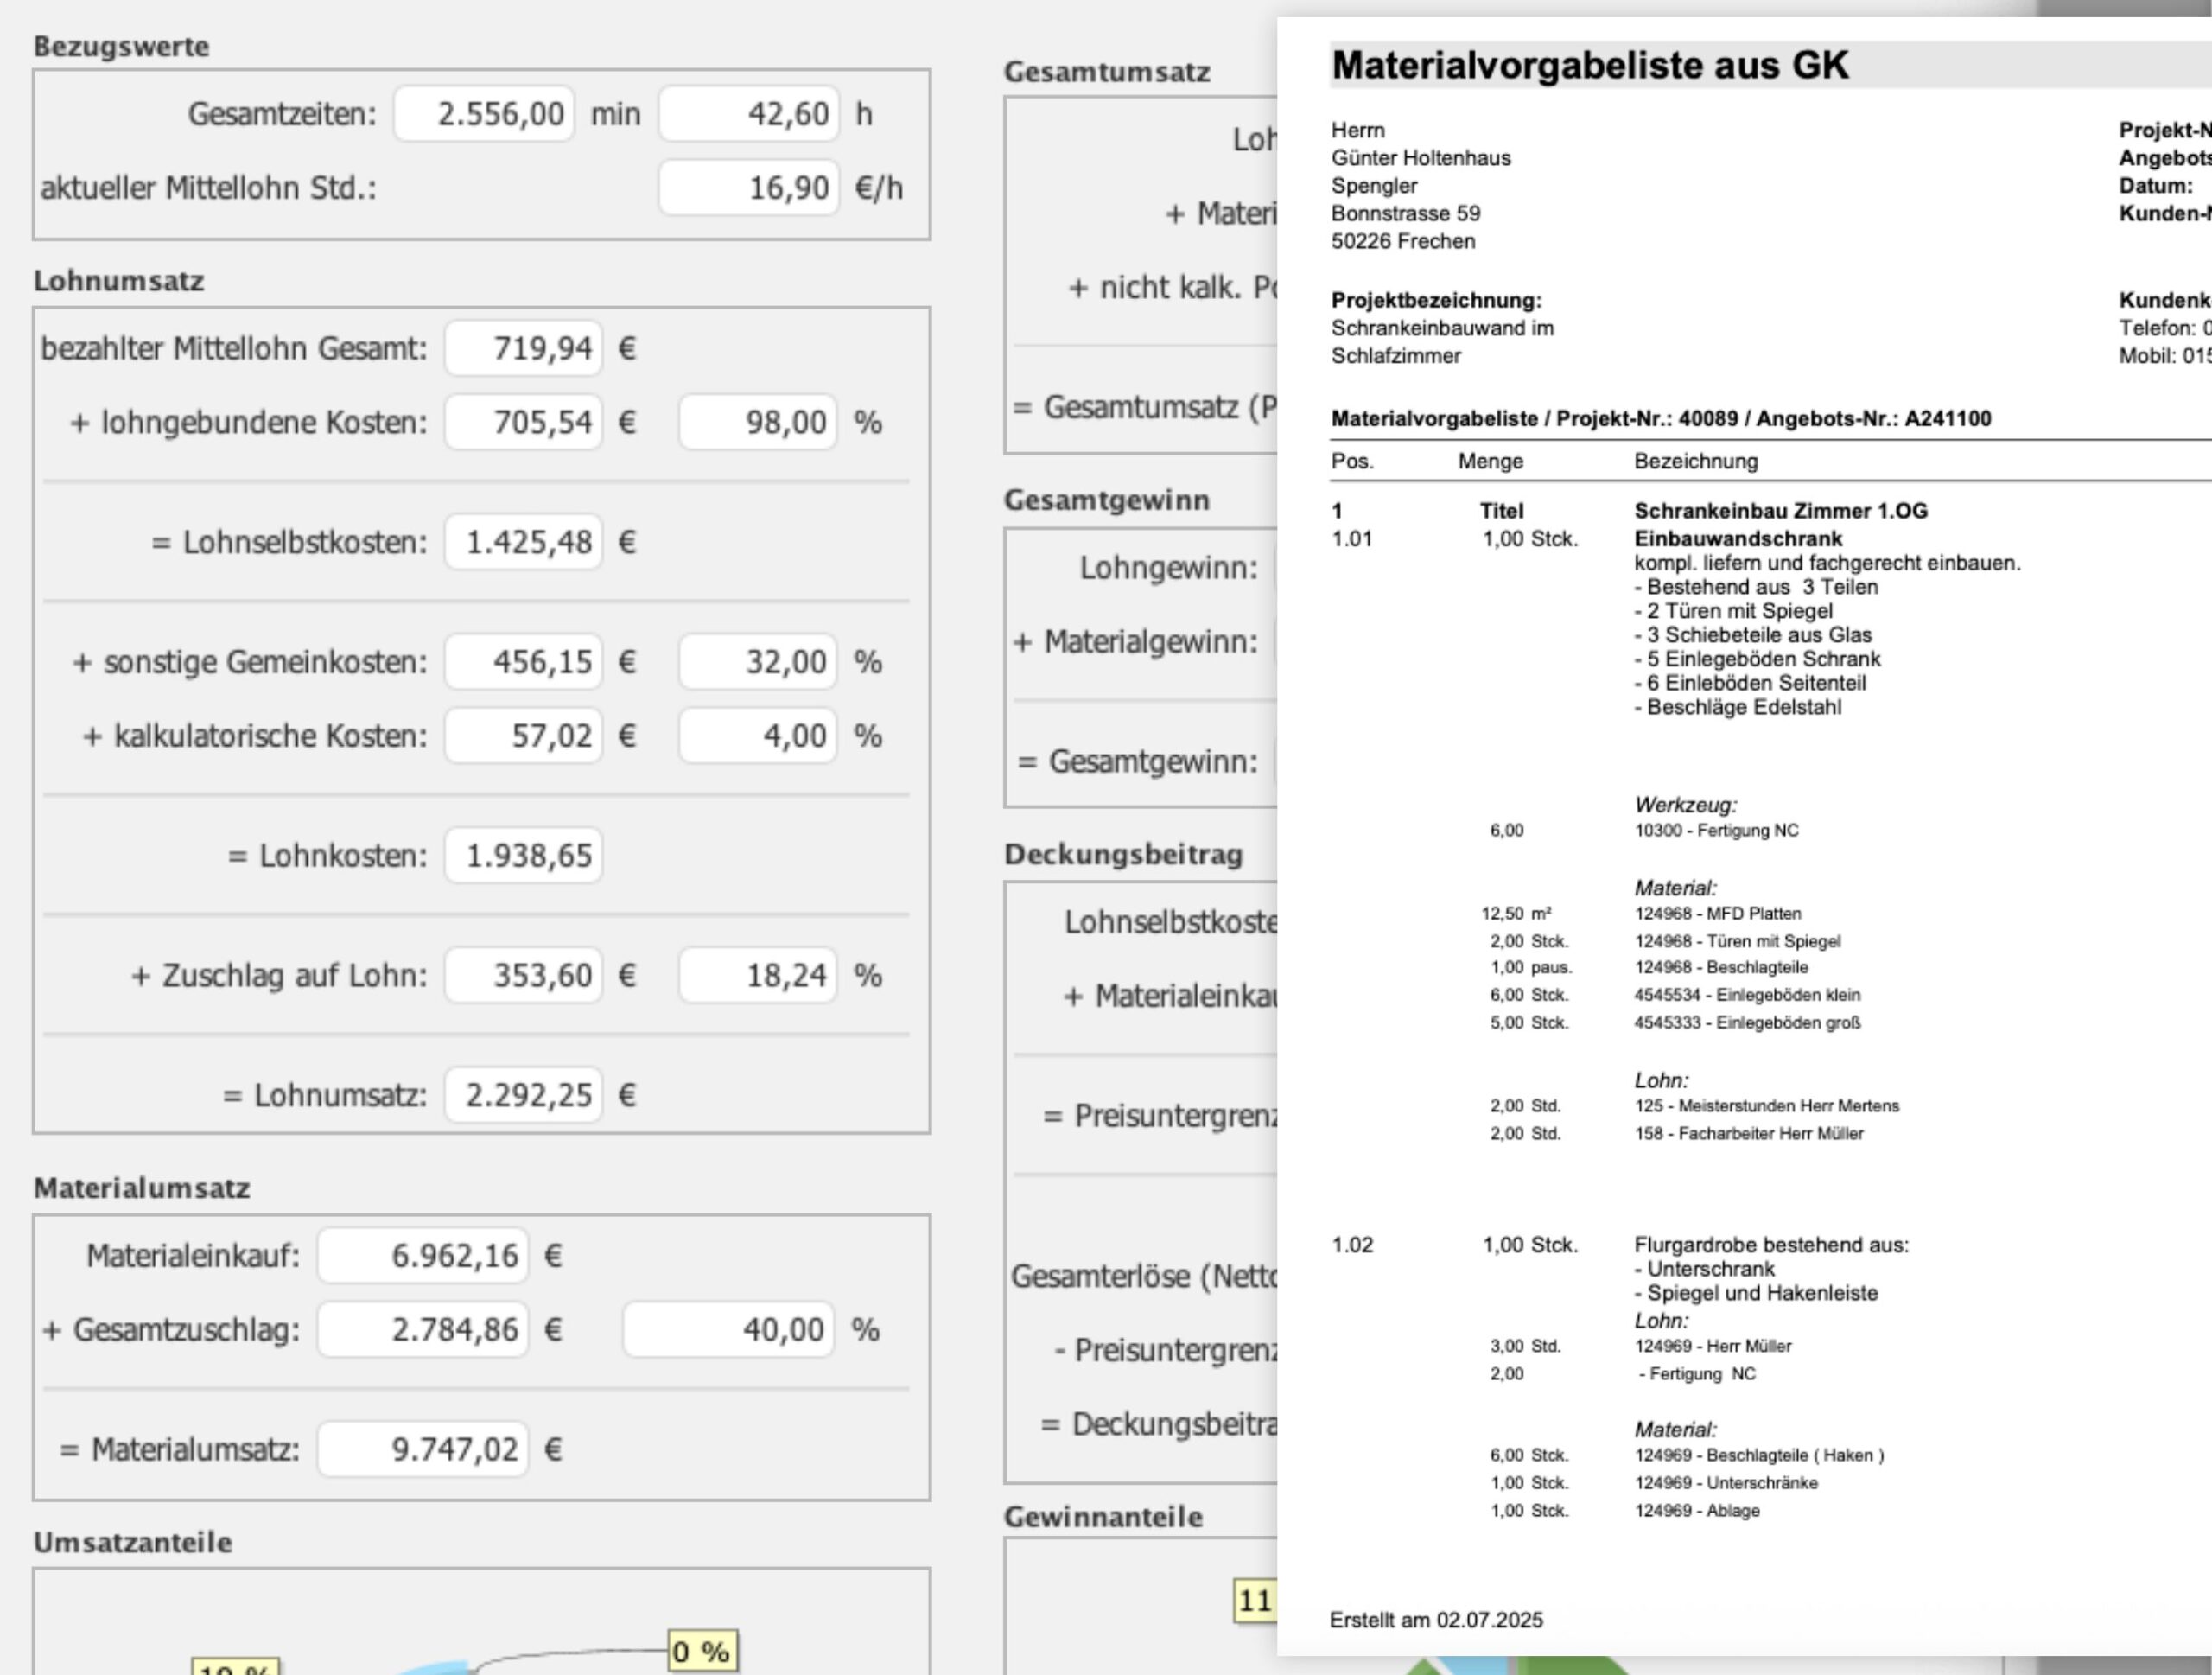Click line 124969 - Beschlagteile ( Haken )

tap(1759, 1456)
